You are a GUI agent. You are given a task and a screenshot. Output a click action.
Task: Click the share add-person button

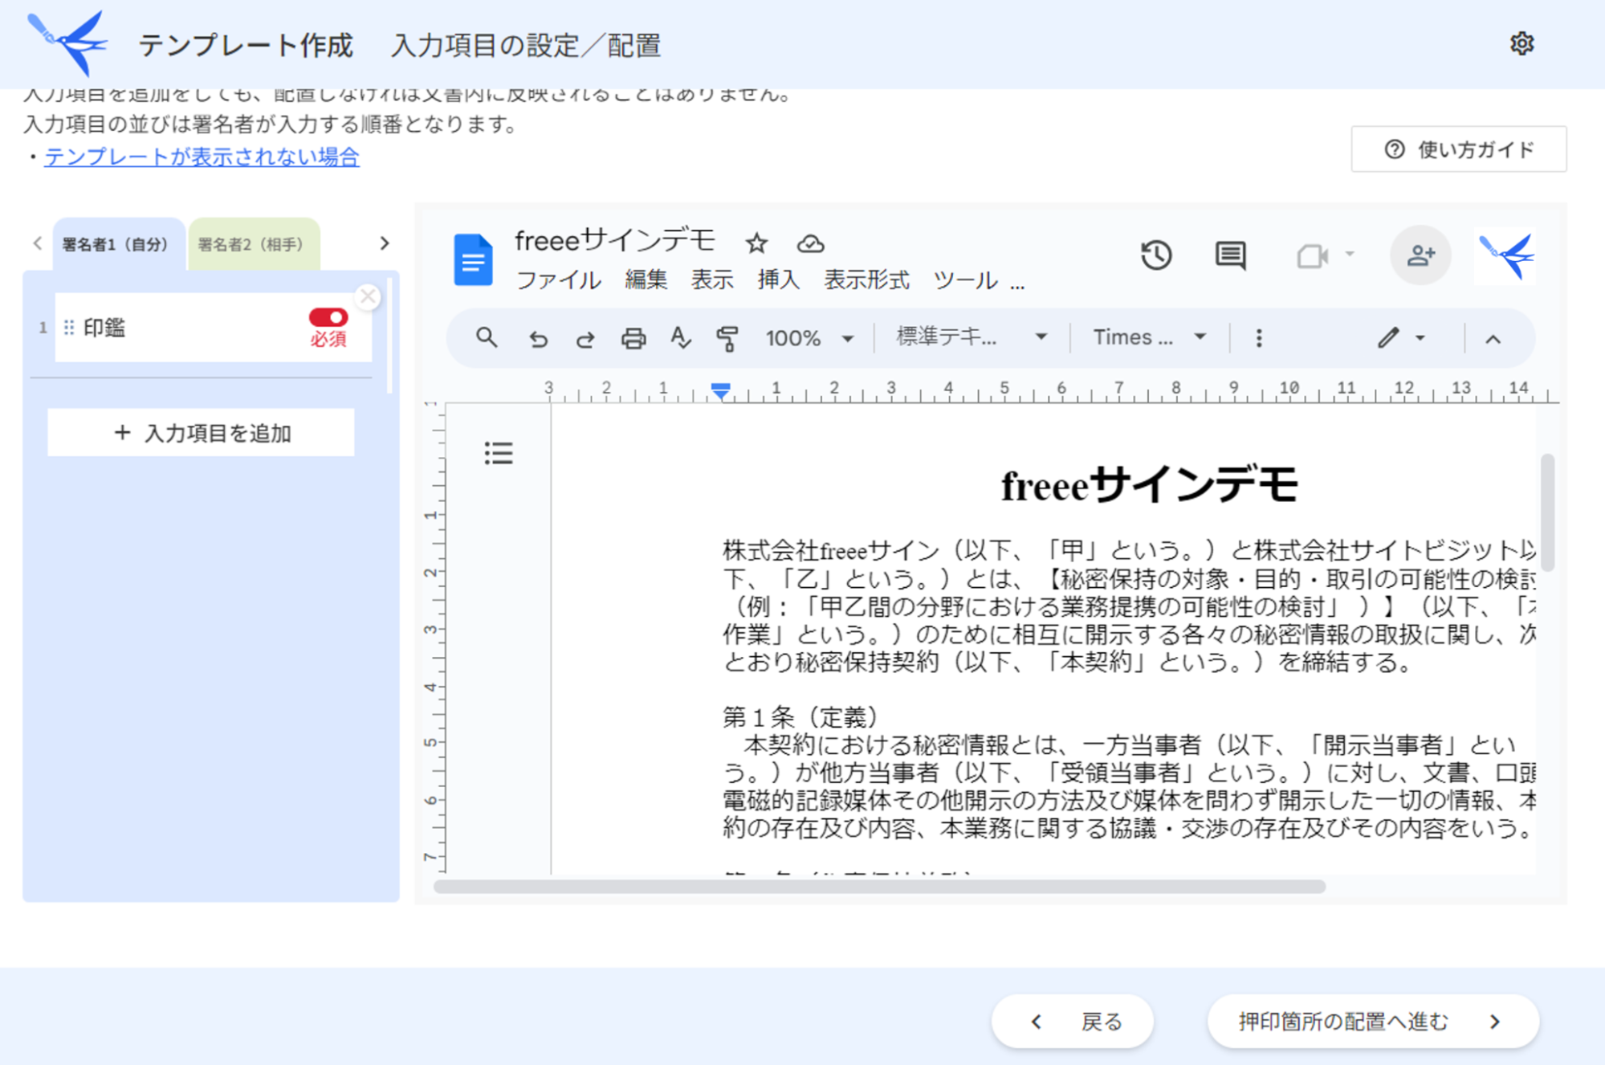pyautogui.click(x=1420, y=255)
